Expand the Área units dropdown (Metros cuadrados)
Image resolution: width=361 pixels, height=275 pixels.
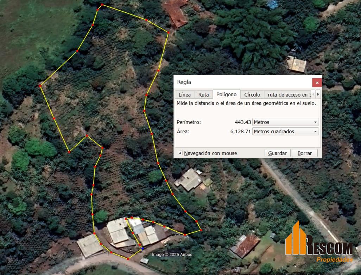[x=285, y=132]
